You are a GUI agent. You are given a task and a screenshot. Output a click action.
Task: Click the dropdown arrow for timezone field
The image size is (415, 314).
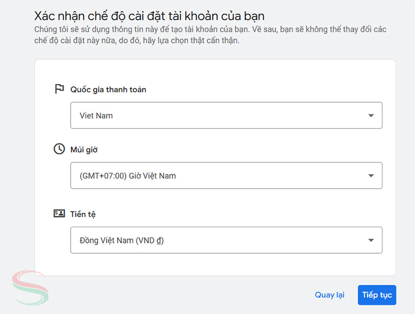pyautogui.click(x=371, y=175)
